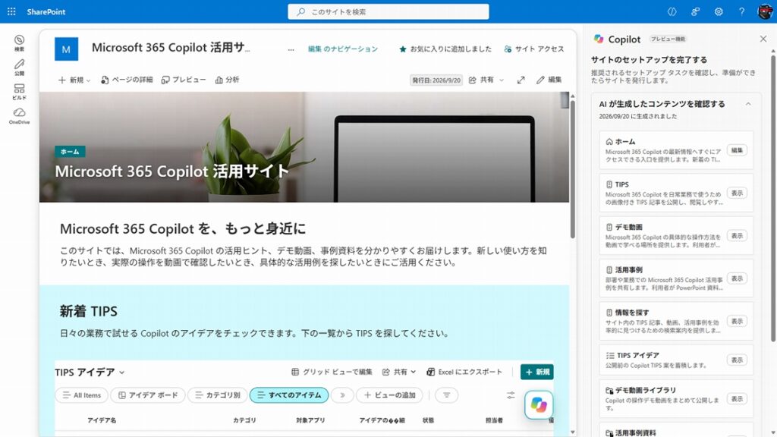The height and width of the screenshot is (437, 777).
Task: Click the 担当者 column header
Action: (x=494, y=420)
